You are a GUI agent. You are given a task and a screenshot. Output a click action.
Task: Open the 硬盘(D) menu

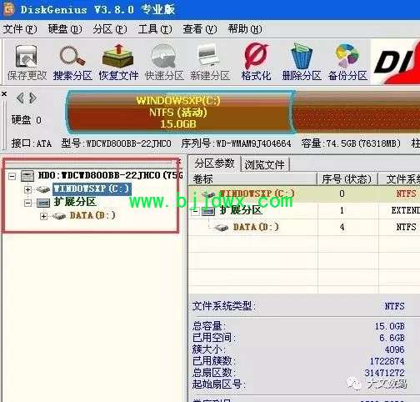click(65, 29)
